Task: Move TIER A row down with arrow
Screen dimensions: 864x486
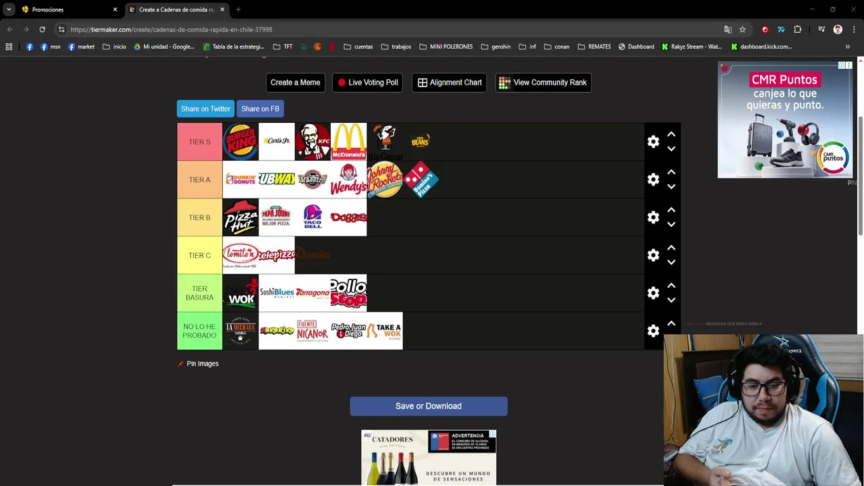Action: 671,186
